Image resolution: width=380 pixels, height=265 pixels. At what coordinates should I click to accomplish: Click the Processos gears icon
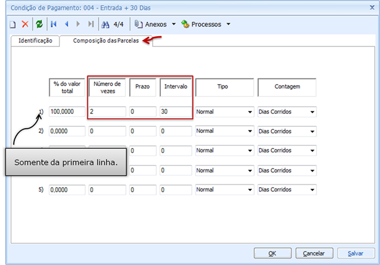pos(185,24)
